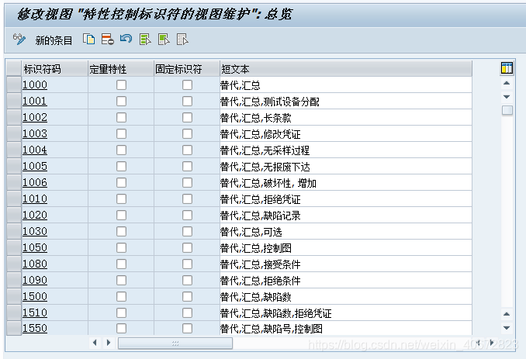The height and width of the screenshot is (359, 526).
Task: Click the copy-as icon in toolbar
Action: [x=89, y=40]
